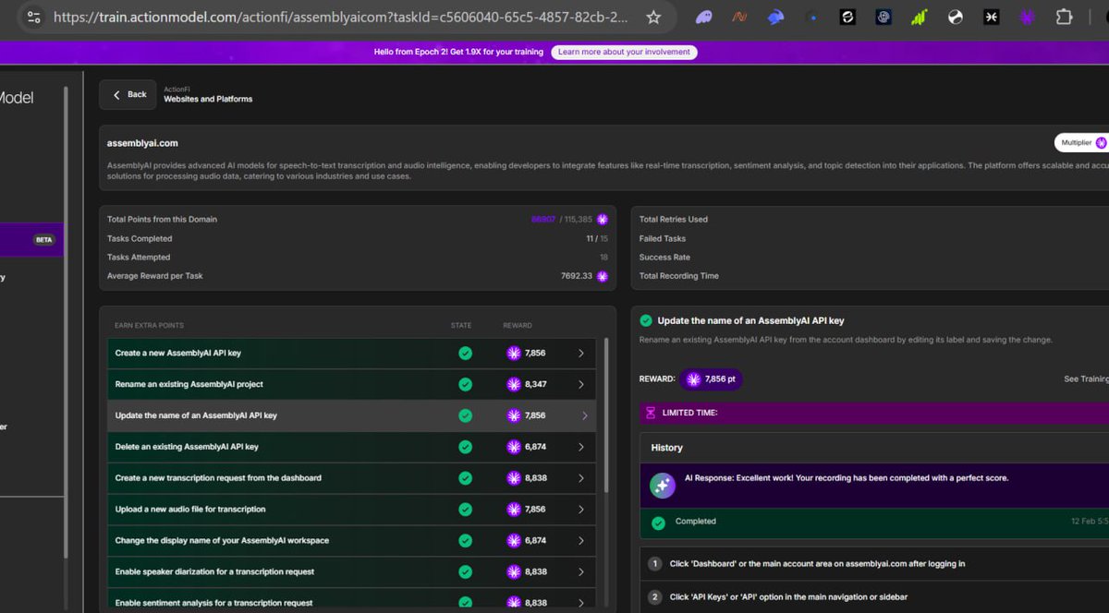Bookmark this page with the star icon

(x=653, y=17)
